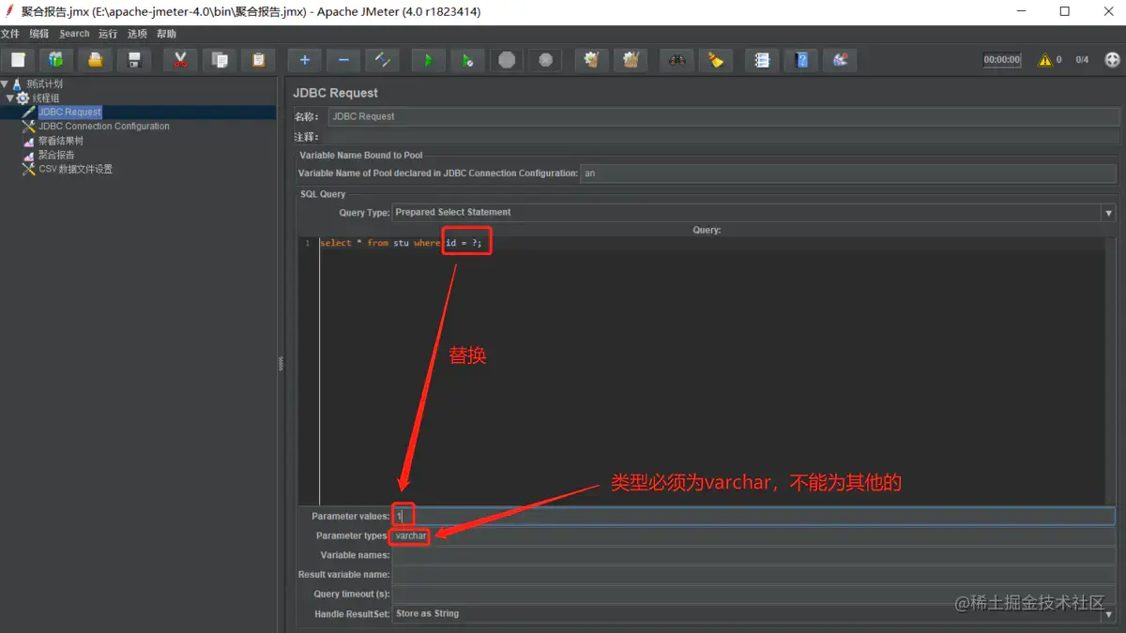Click the last toolbar icon after Help
Screen dimensions: 1126x633
(840, 60)
